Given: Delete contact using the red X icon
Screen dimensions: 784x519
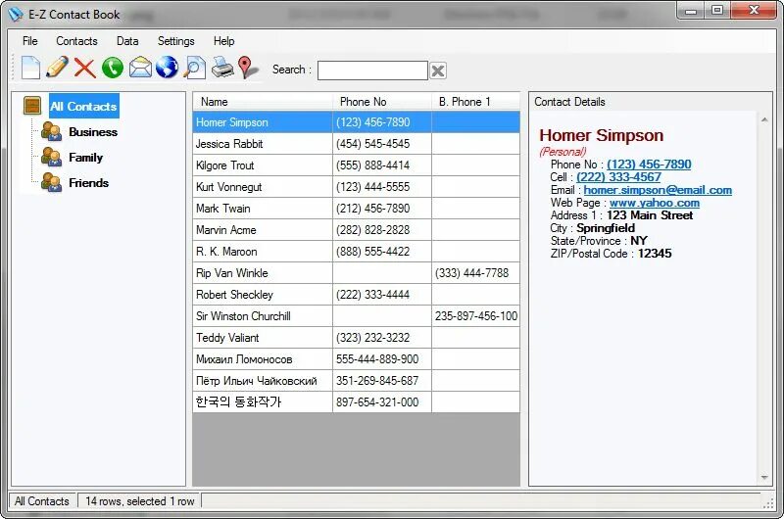Looking at the screenshot, I should [x=85, y=68].
